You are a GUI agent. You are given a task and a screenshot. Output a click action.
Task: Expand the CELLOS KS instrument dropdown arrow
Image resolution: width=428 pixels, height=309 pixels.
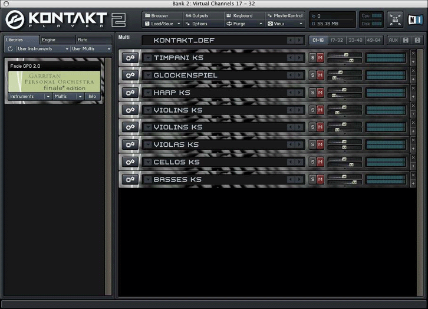(148, 162)
